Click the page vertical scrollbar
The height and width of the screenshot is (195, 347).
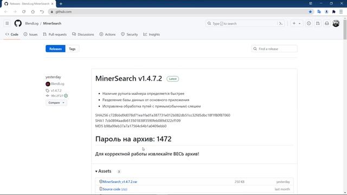click(345, 105)
